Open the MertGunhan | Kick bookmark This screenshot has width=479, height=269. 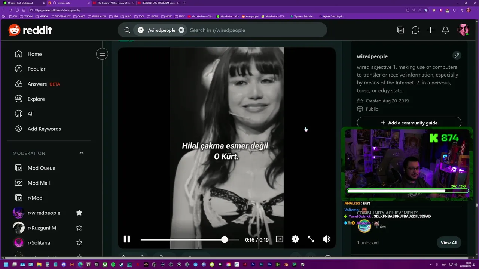click(227, 16)
